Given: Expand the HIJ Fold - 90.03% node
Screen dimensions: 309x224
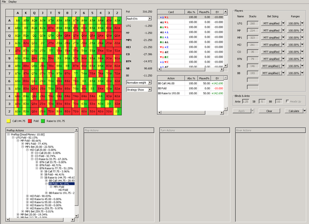Looking at the screenshot, I should [x=27, y=196].
